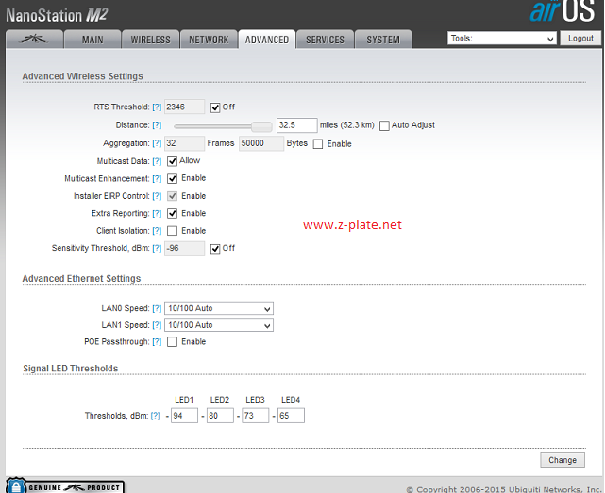The width and height of the screenshot is (605, 493).
Task: Toggle Multicast Data Allow checkbox
Action: click(x=172, y=161)
